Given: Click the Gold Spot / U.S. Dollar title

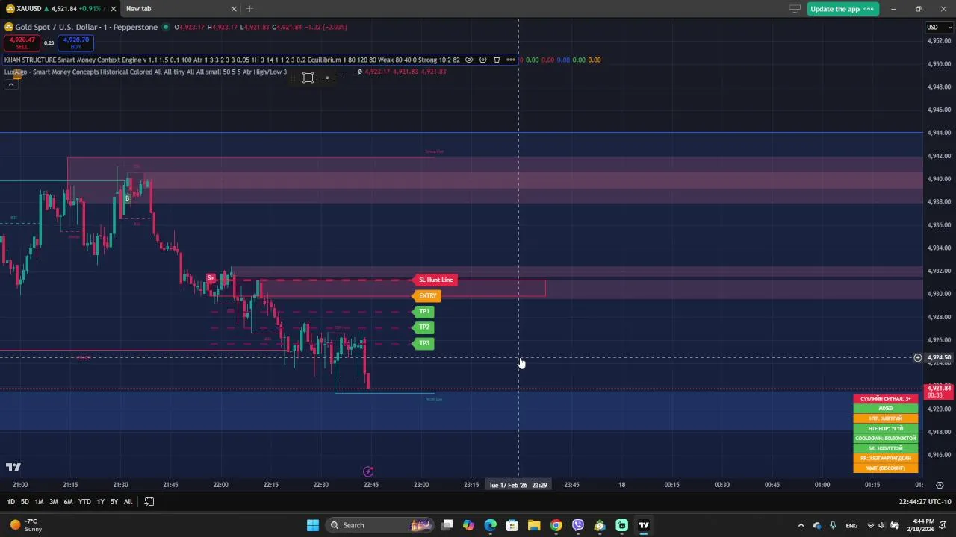Looking at the screenshot, I should [86, 27].
